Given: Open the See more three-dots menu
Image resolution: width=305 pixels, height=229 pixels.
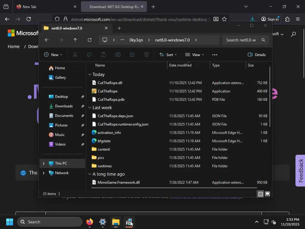Looking at the screenshot, I should pos(214,55).
